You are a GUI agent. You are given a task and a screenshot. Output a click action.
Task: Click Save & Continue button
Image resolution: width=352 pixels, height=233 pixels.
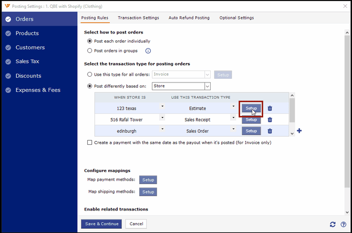[101, 224]
